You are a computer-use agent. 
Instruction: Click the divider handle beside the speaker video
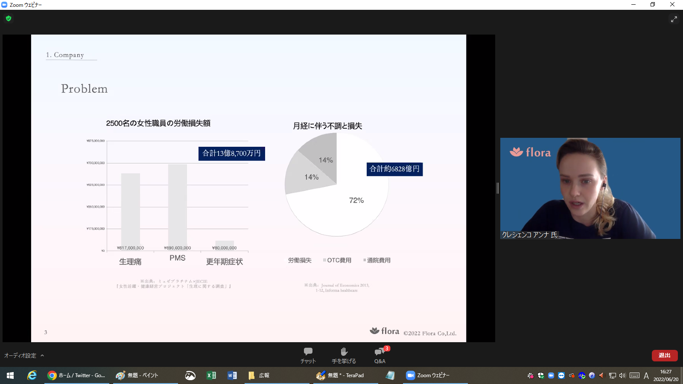[x=498, y=188]
